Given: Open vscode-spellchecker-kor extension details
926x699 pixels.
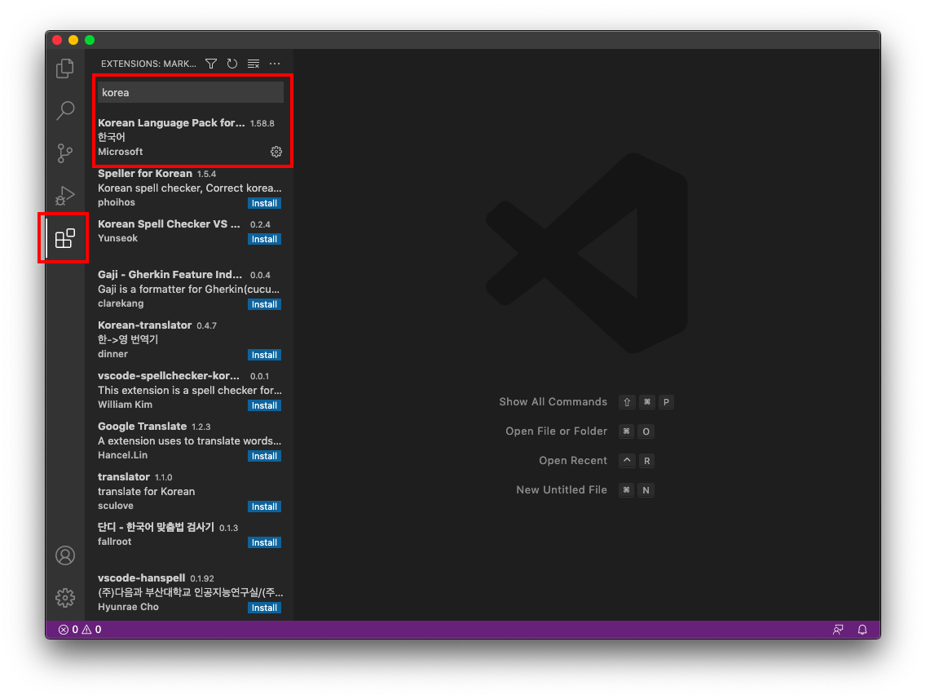Looking at the screenshot, I should pyautogui.click(x=190, y=390).
